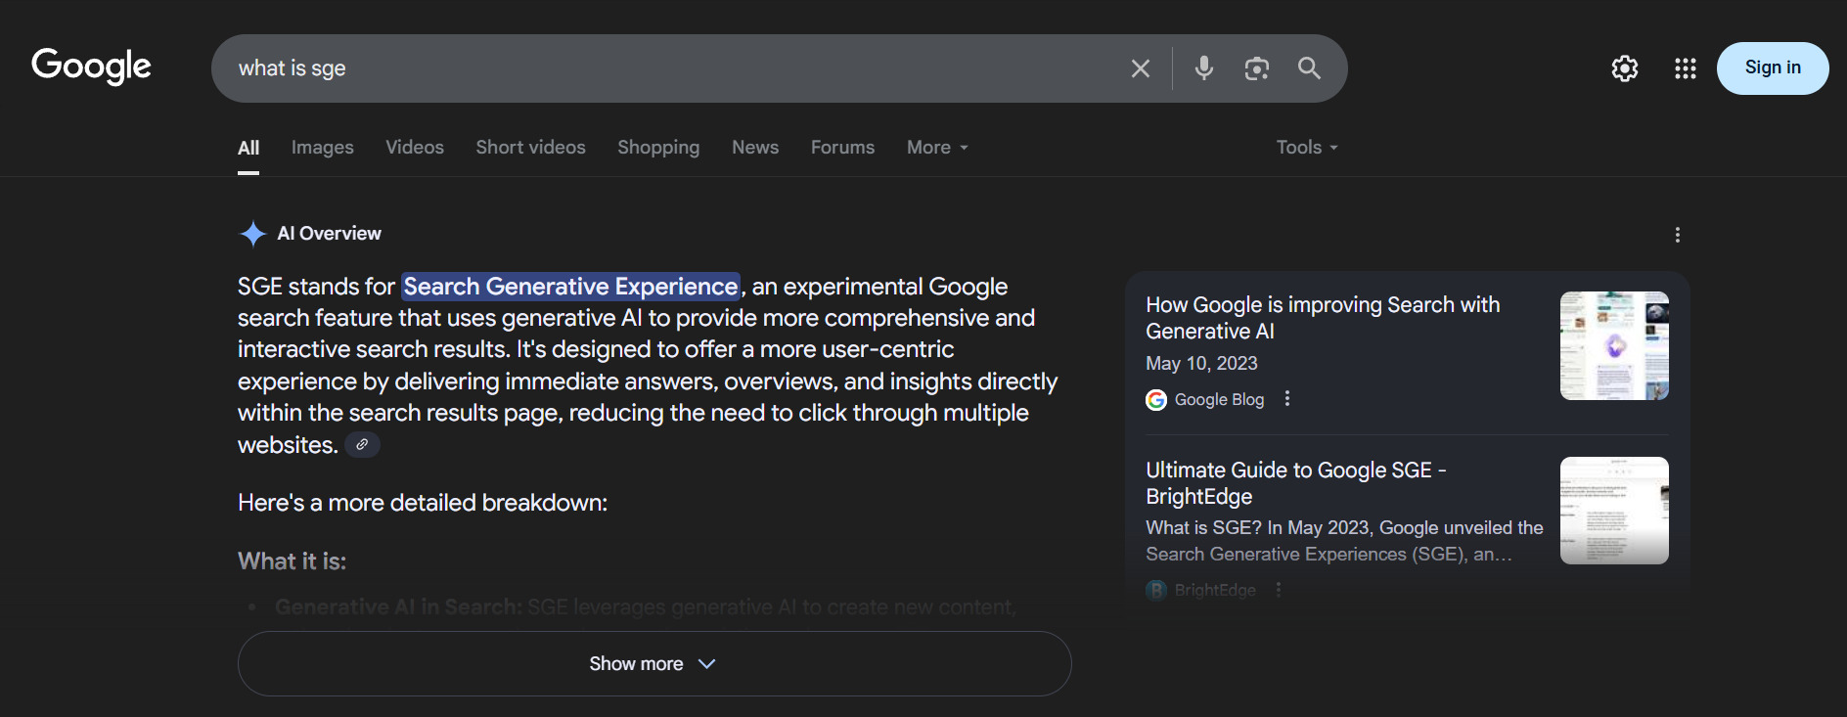Open quick settings gear icon
The height and width of the screenshot is (717, 1847).
pyautogui.click(x=1625, y=68)
